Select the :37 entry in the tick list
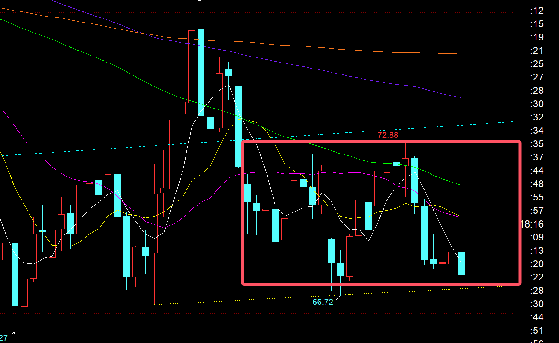559x343 pixels. click(x=536, y=157)
